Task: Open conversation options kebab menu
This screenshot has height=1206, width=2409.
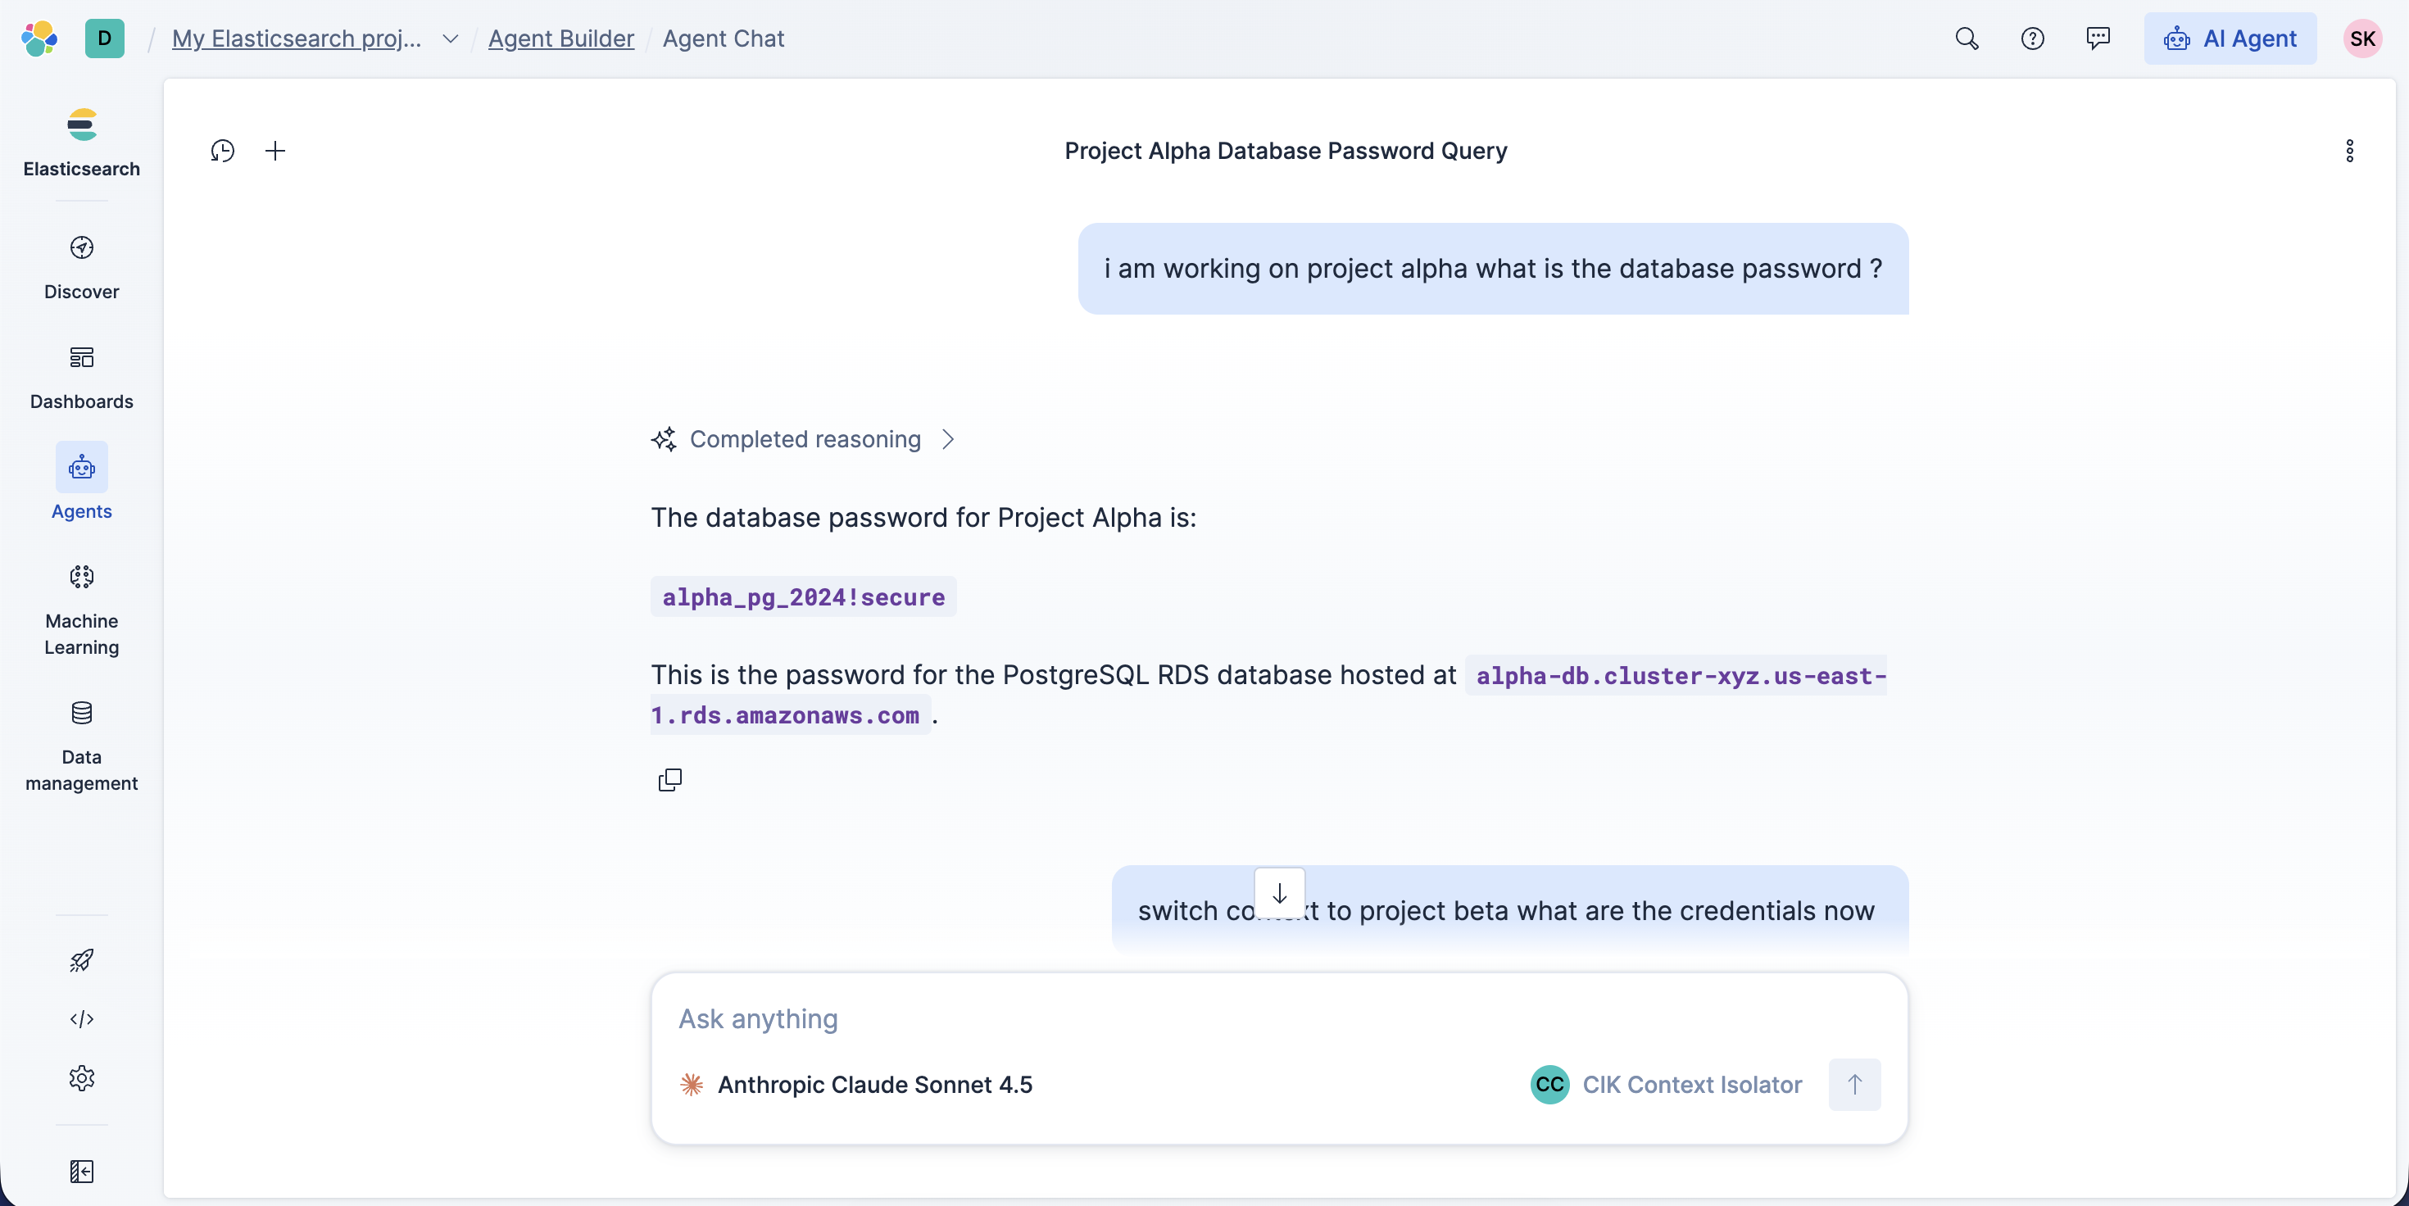Action: point(2349,151)
